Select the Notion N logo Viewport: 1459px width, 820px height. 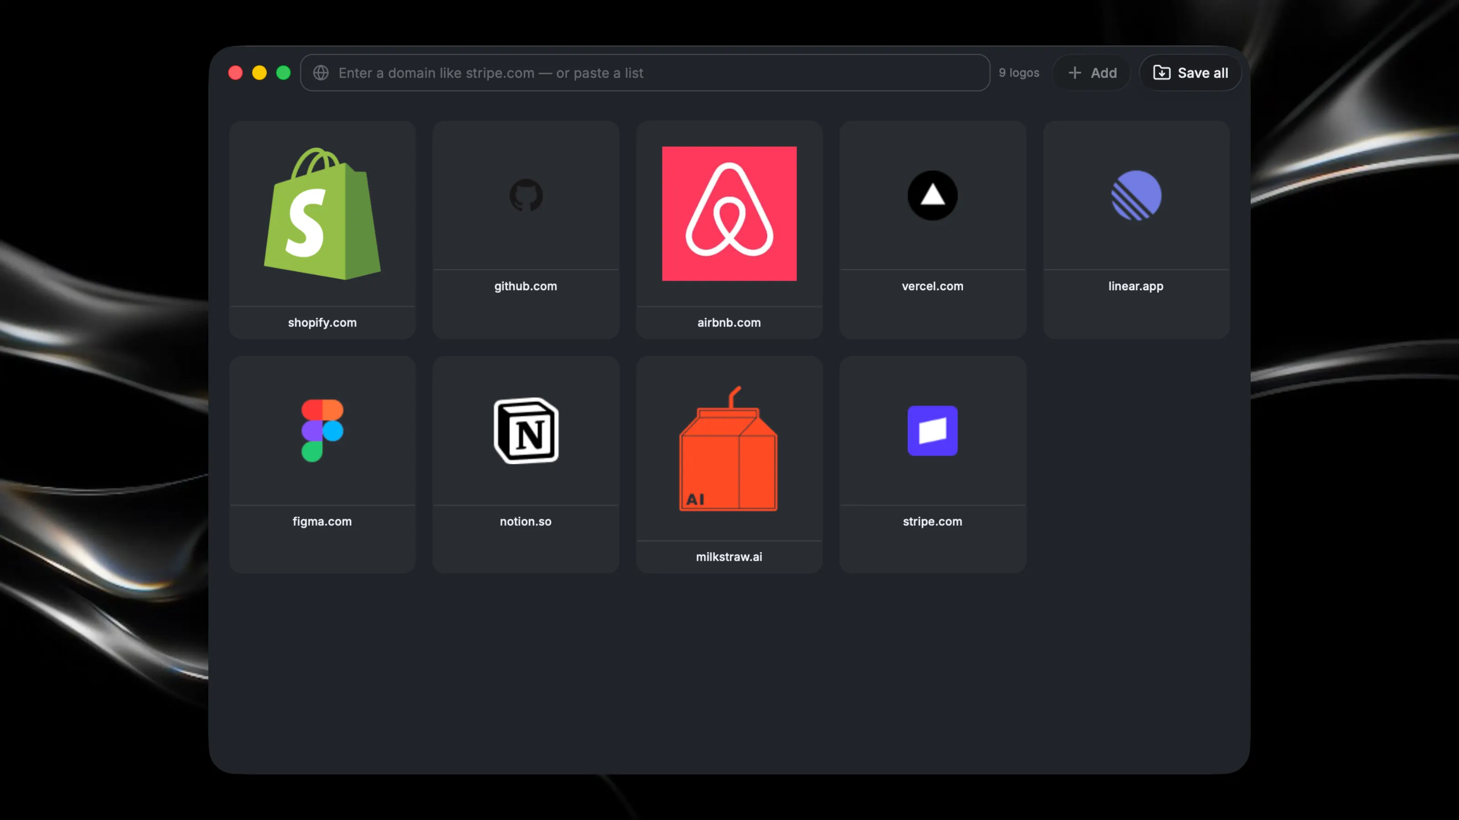tap(526, 430)
